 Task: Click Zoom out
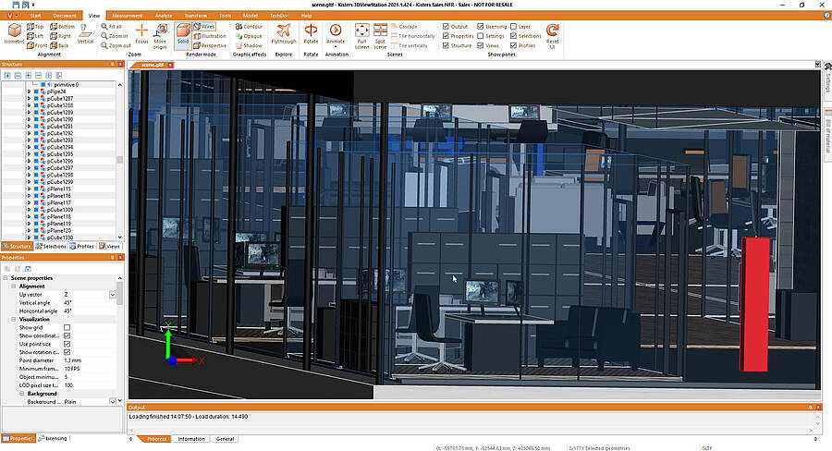116,45
